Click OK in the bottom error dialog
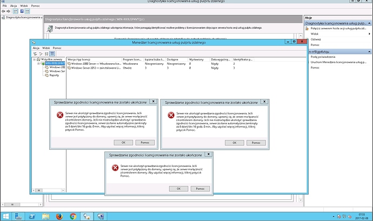The height and width of the screenshot is (221, 373). [178, 189]
